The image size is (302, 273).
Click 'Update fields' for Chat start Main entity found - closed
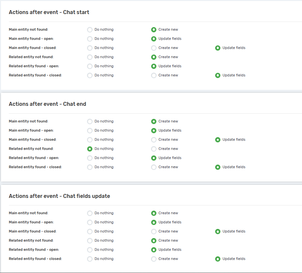pos(218,48)
